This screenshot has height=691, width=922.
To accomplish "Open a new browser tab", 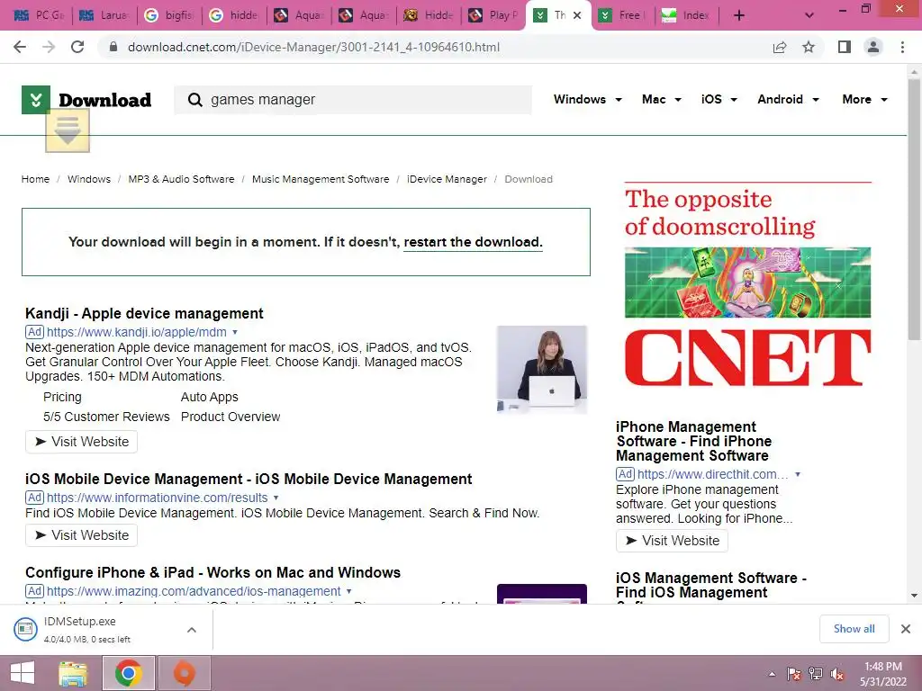I will click(739, 15).
